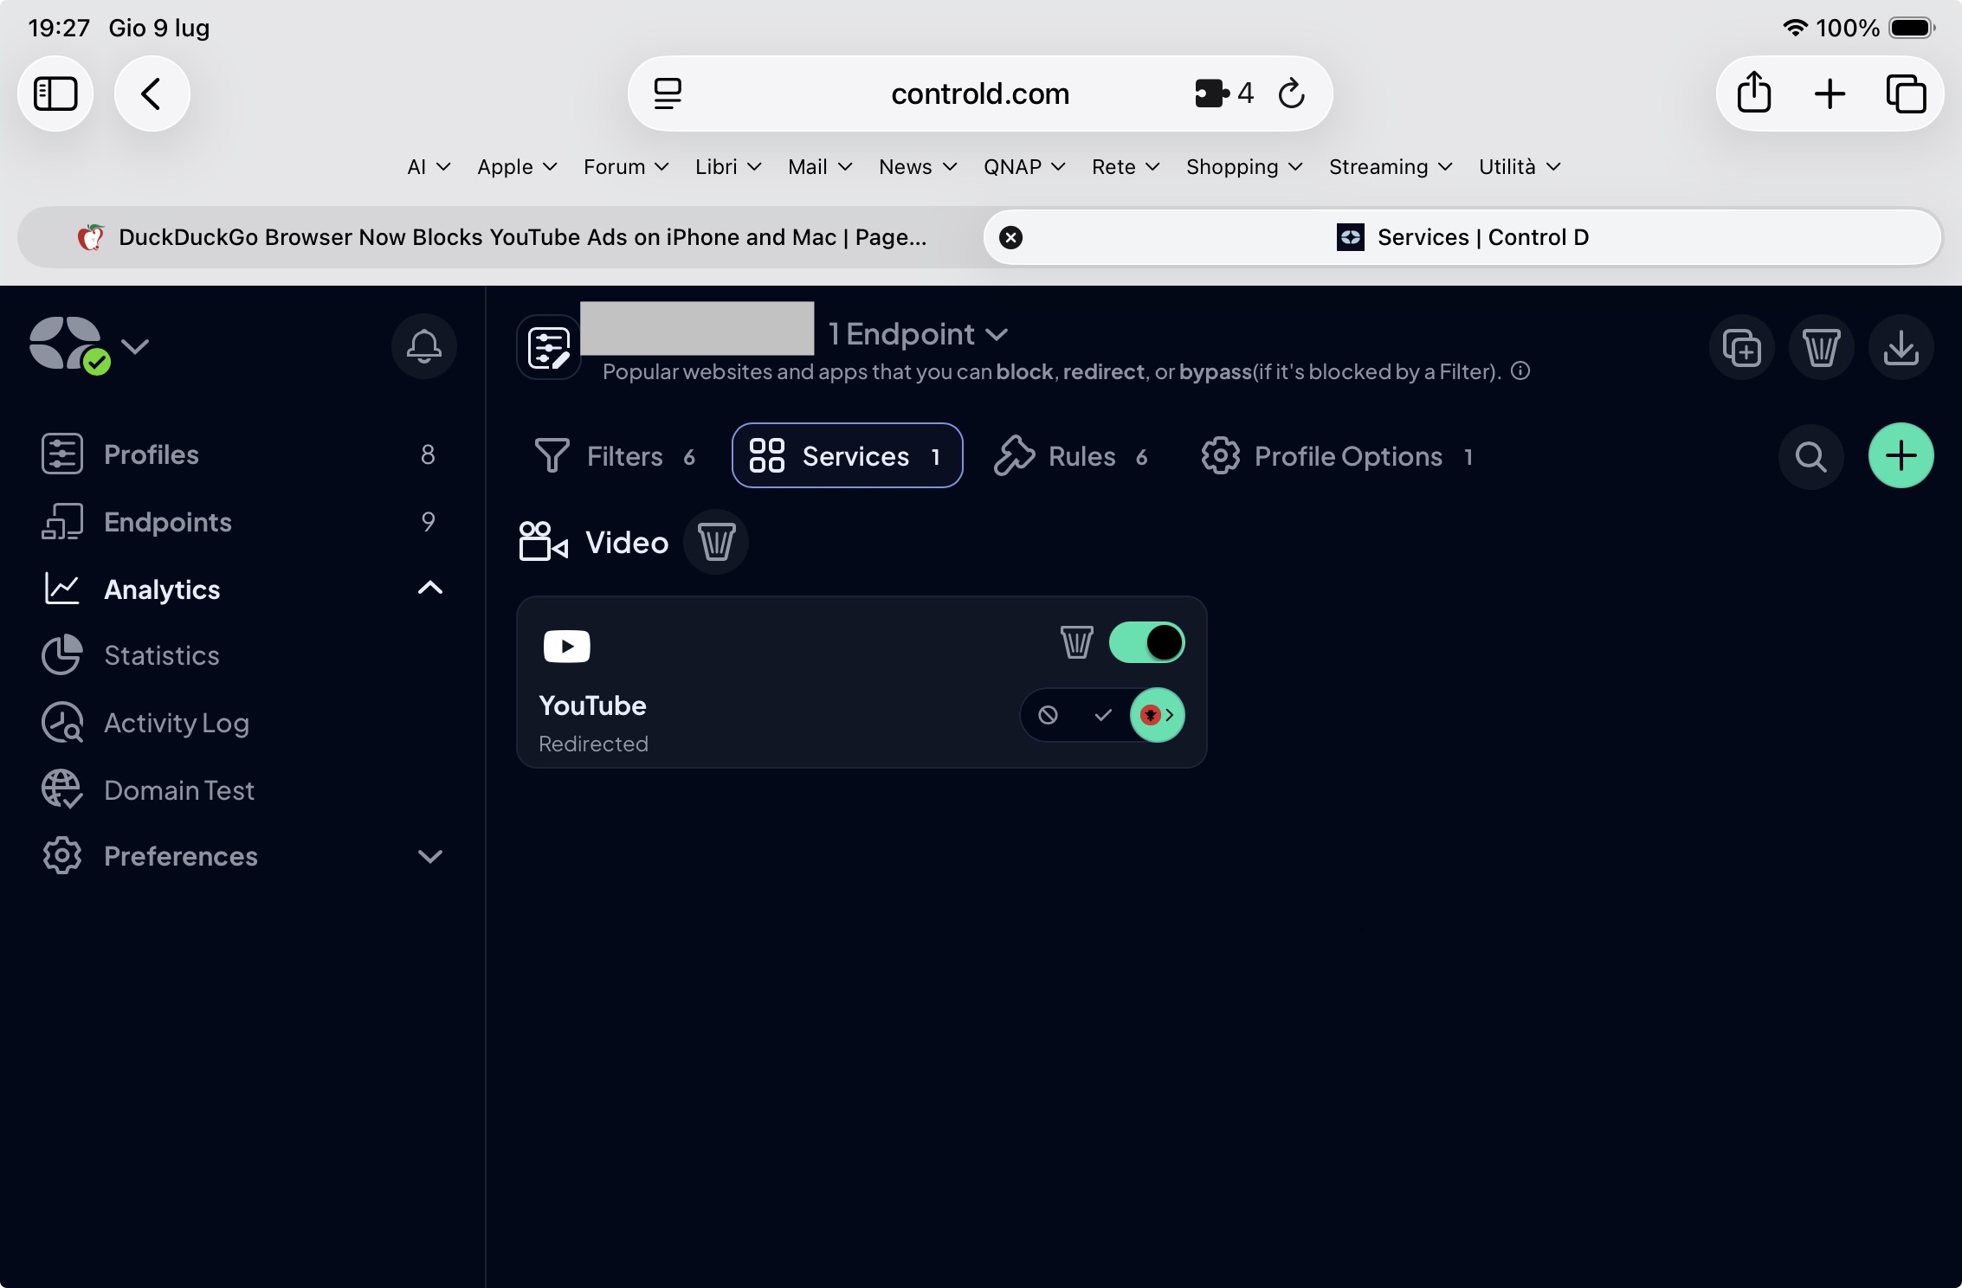Viewport: 1962px width, 1288px height.
Task: Toggle the YouTube service switch off
Action: click(1146, 642)
